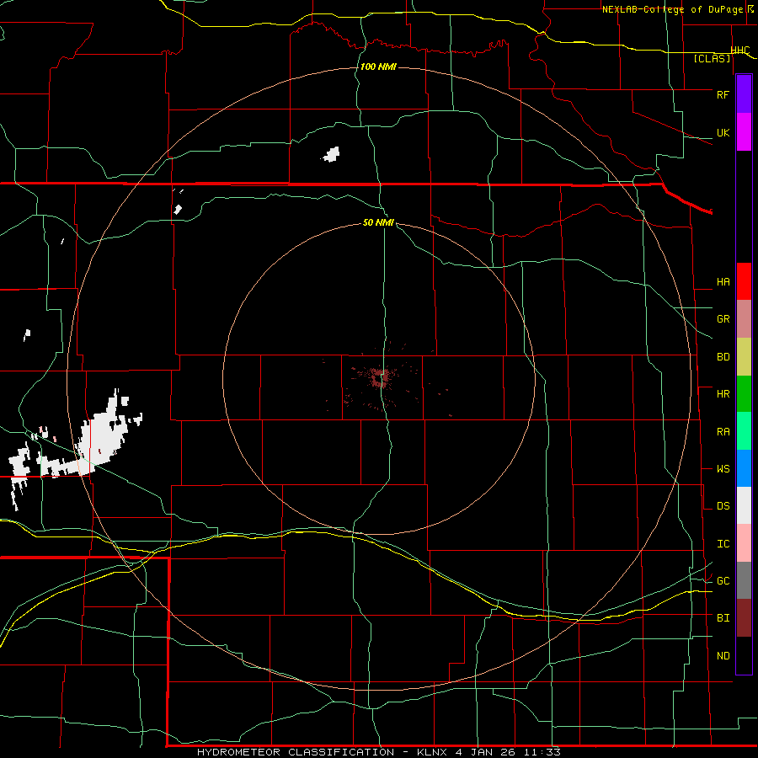The image size is (758, 758).
Task: Click the ND black legend block
Action: point(744,655)
